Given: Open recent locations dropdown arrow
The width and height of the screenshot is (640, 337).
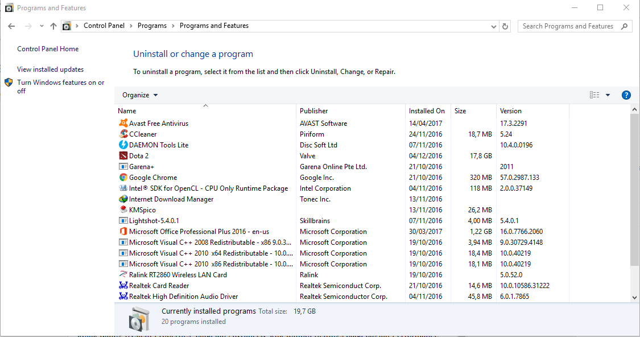Looking at the screenshot, I should point(42,26).
